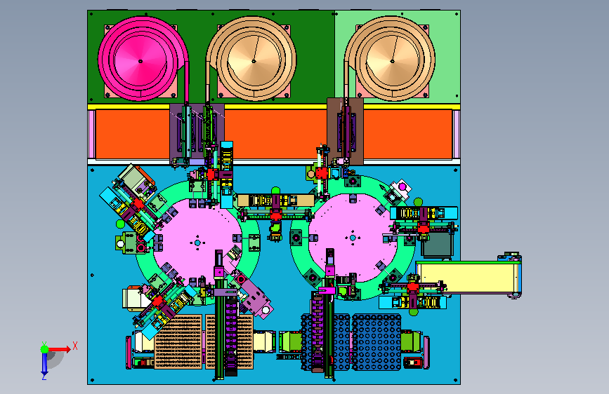Select the right orange panel section
609x394 pixels.
(408, 134)
